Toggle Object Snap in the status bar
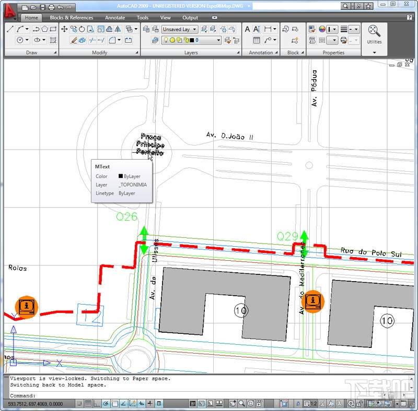Viewport: 418px width, 411px height. [114, 403]
